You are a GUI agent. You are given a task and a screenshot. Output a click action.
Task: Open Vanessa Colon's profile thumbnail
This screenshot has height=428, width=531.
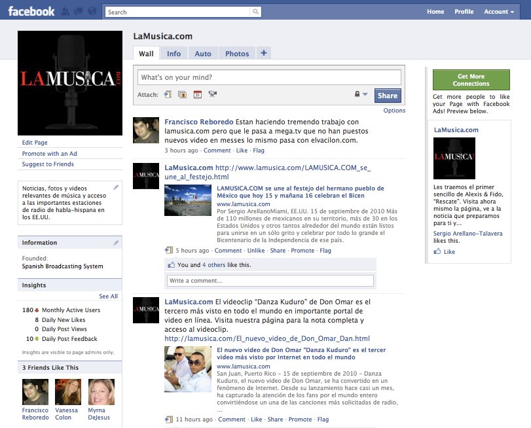coord(67,392)
